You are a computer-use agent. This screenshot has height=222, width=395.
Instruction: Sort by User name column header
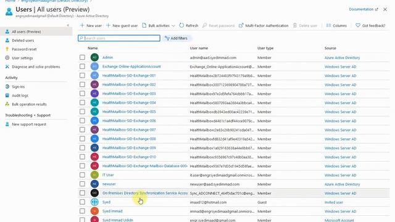pos(199,48)
